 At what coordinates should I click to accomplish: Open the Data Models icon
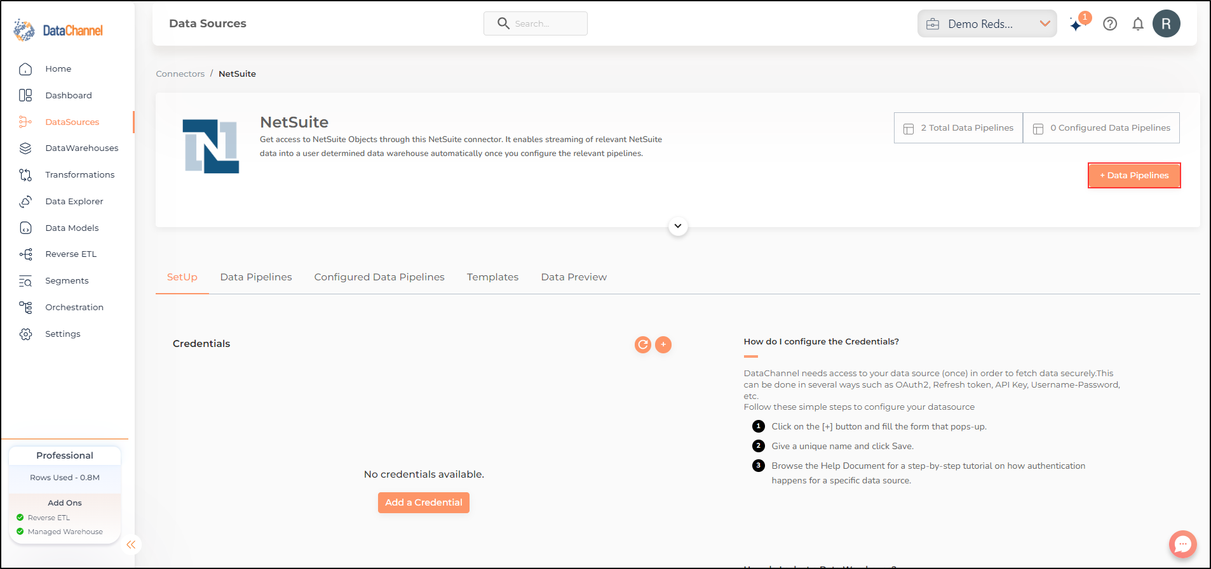[x=25, y=228]
